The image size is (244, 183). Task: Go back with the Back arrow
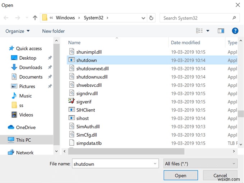pos(6,18)
